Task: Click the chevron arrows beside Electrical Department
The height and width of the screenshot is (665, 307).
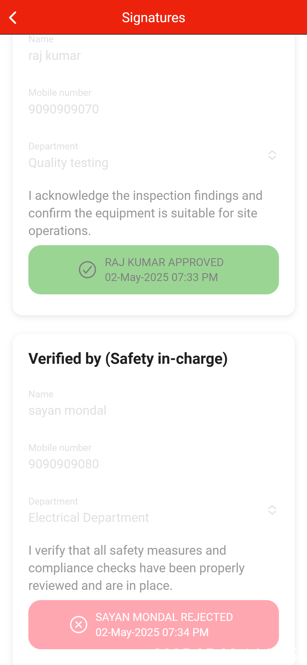Action: tap(272, 510)
